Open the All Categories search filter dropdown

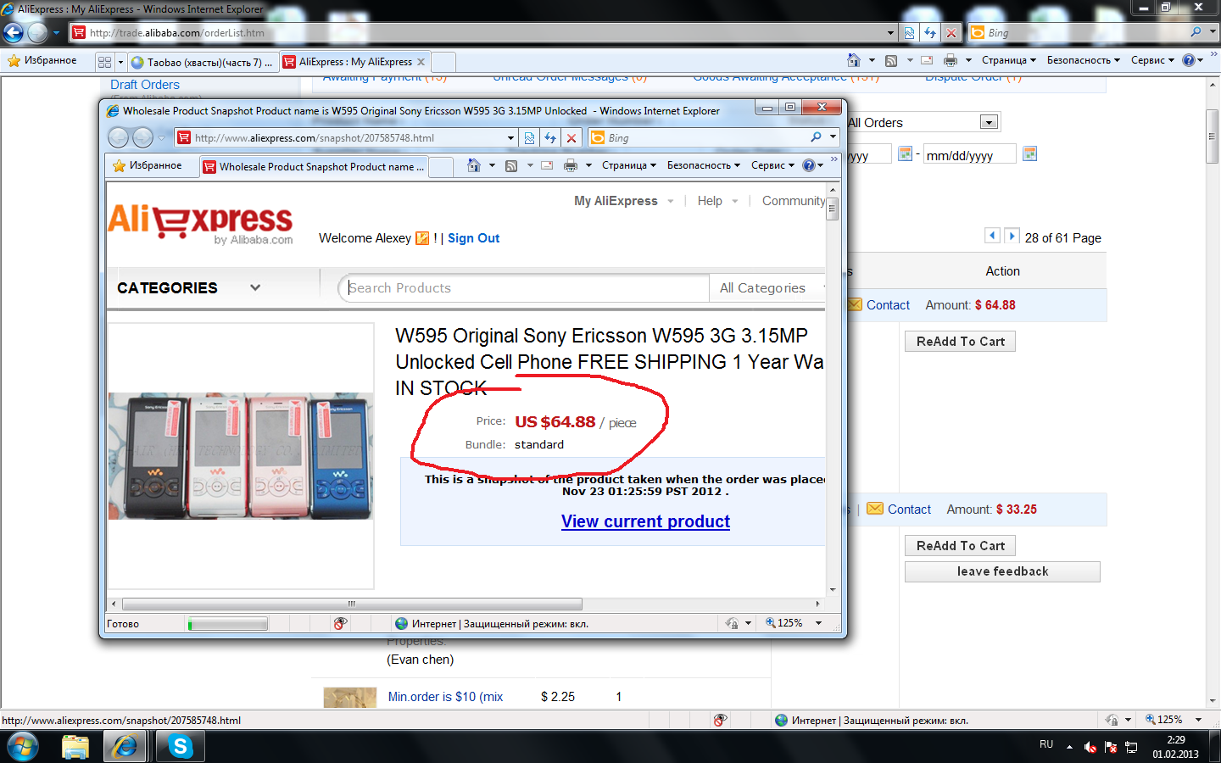768,287
